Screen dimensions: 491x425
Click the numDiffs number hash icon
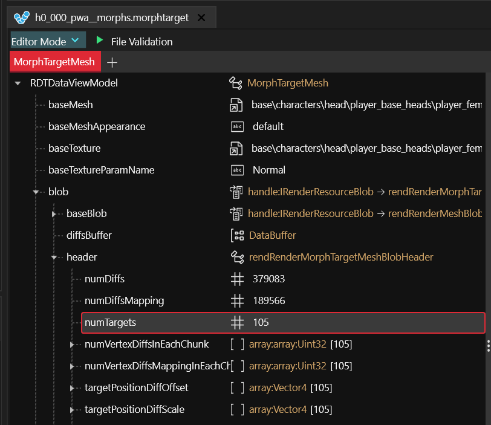pyautogui.click(x=237, y=279)
